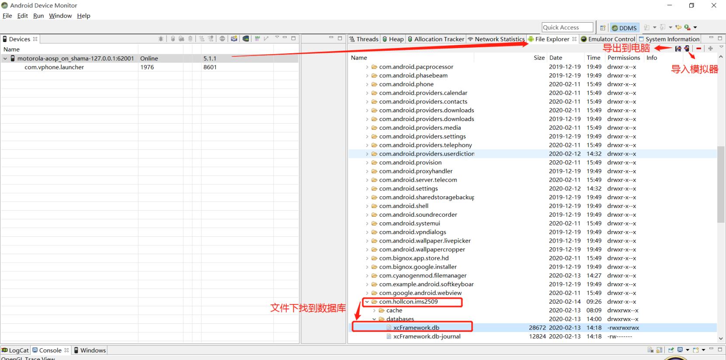The width and height of the screenshot is (726, 360).
Task: Click the Permissions column header
Action: [624, 58]
